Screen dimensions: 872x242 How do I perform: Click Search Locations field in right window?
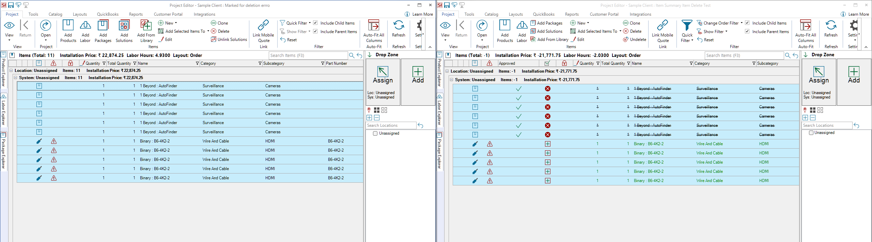click(827, 125)
